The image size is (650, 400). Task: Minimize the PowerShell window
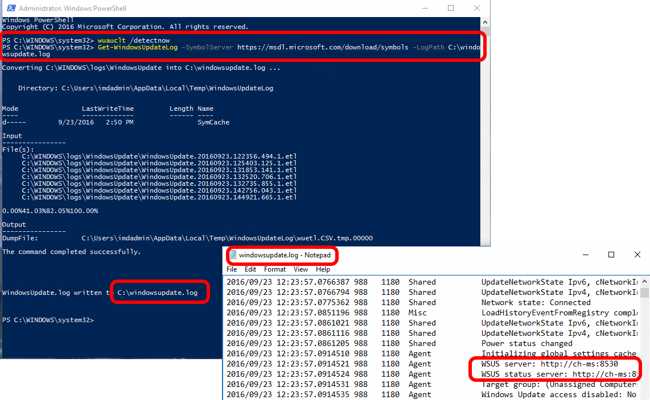(425, 9)
